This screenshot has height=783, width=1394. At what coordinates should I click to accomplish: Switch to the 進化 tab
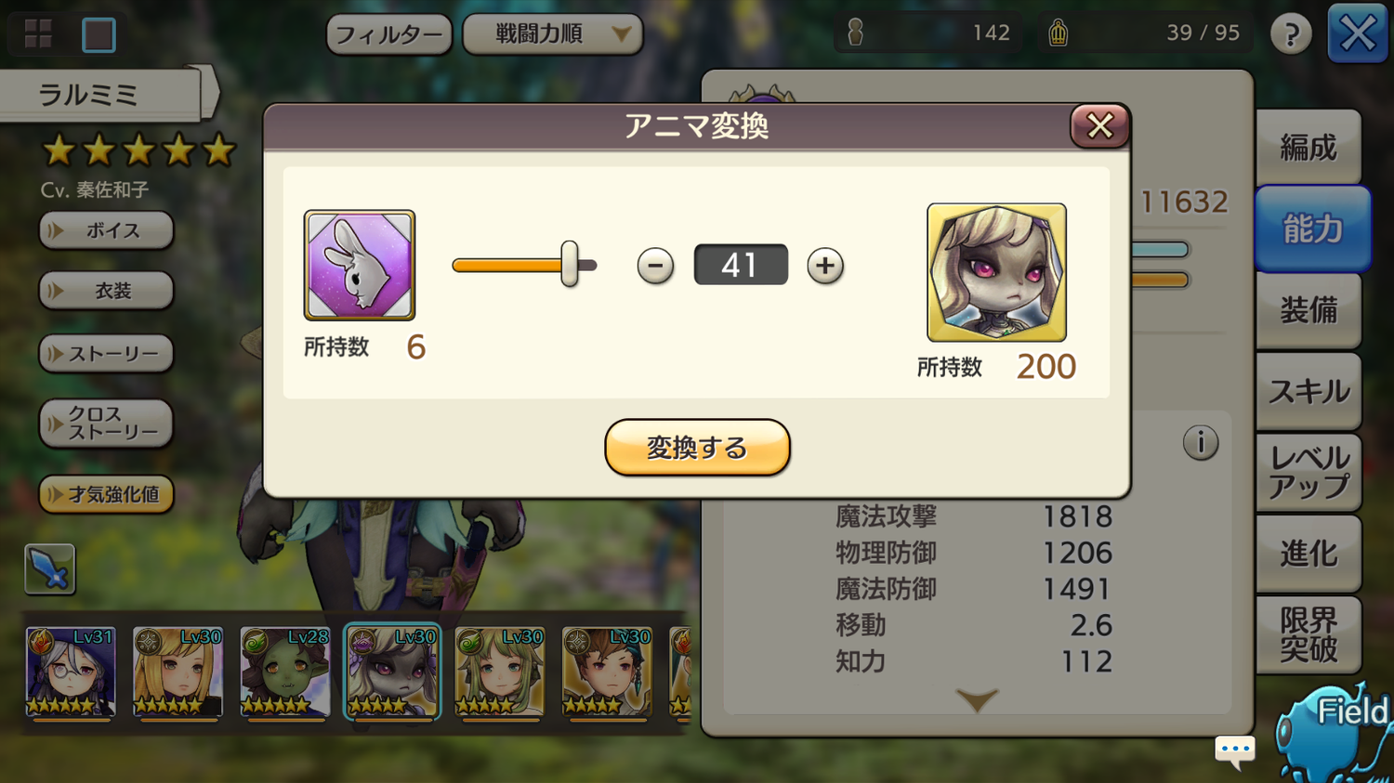point(1309,554)
